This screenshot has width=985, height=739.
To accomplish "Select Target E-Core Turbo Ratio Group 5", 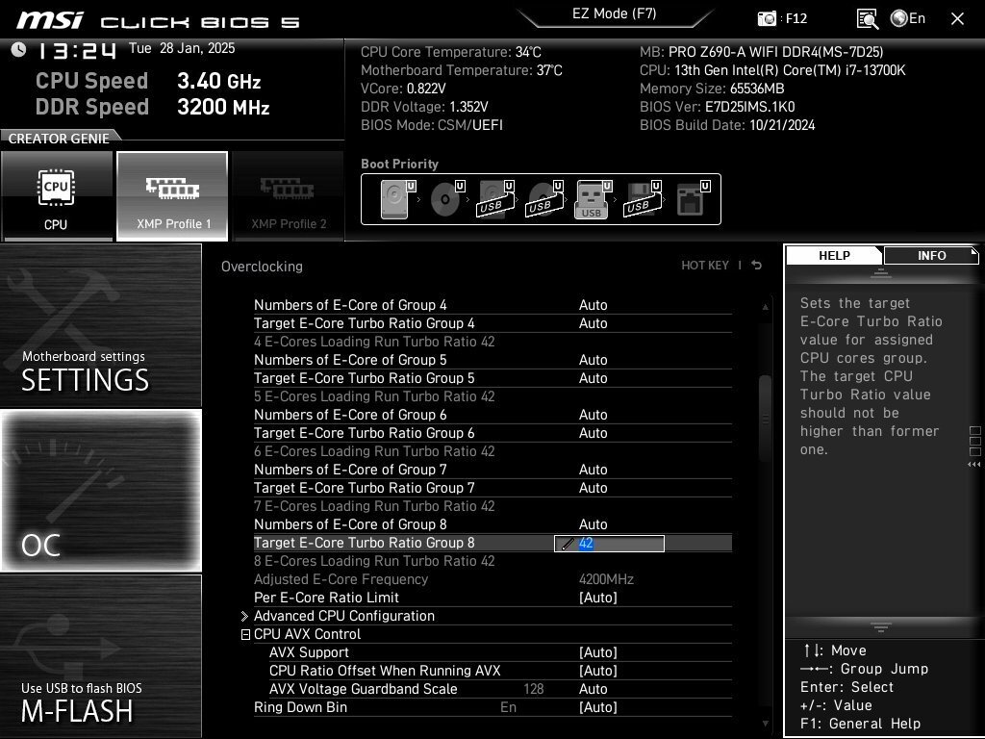I will tap(492, 377).
